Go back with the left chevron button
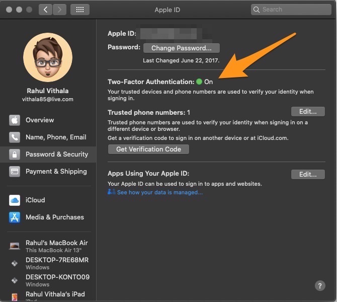Screen dimensions: 337x302 pos(45,10)
